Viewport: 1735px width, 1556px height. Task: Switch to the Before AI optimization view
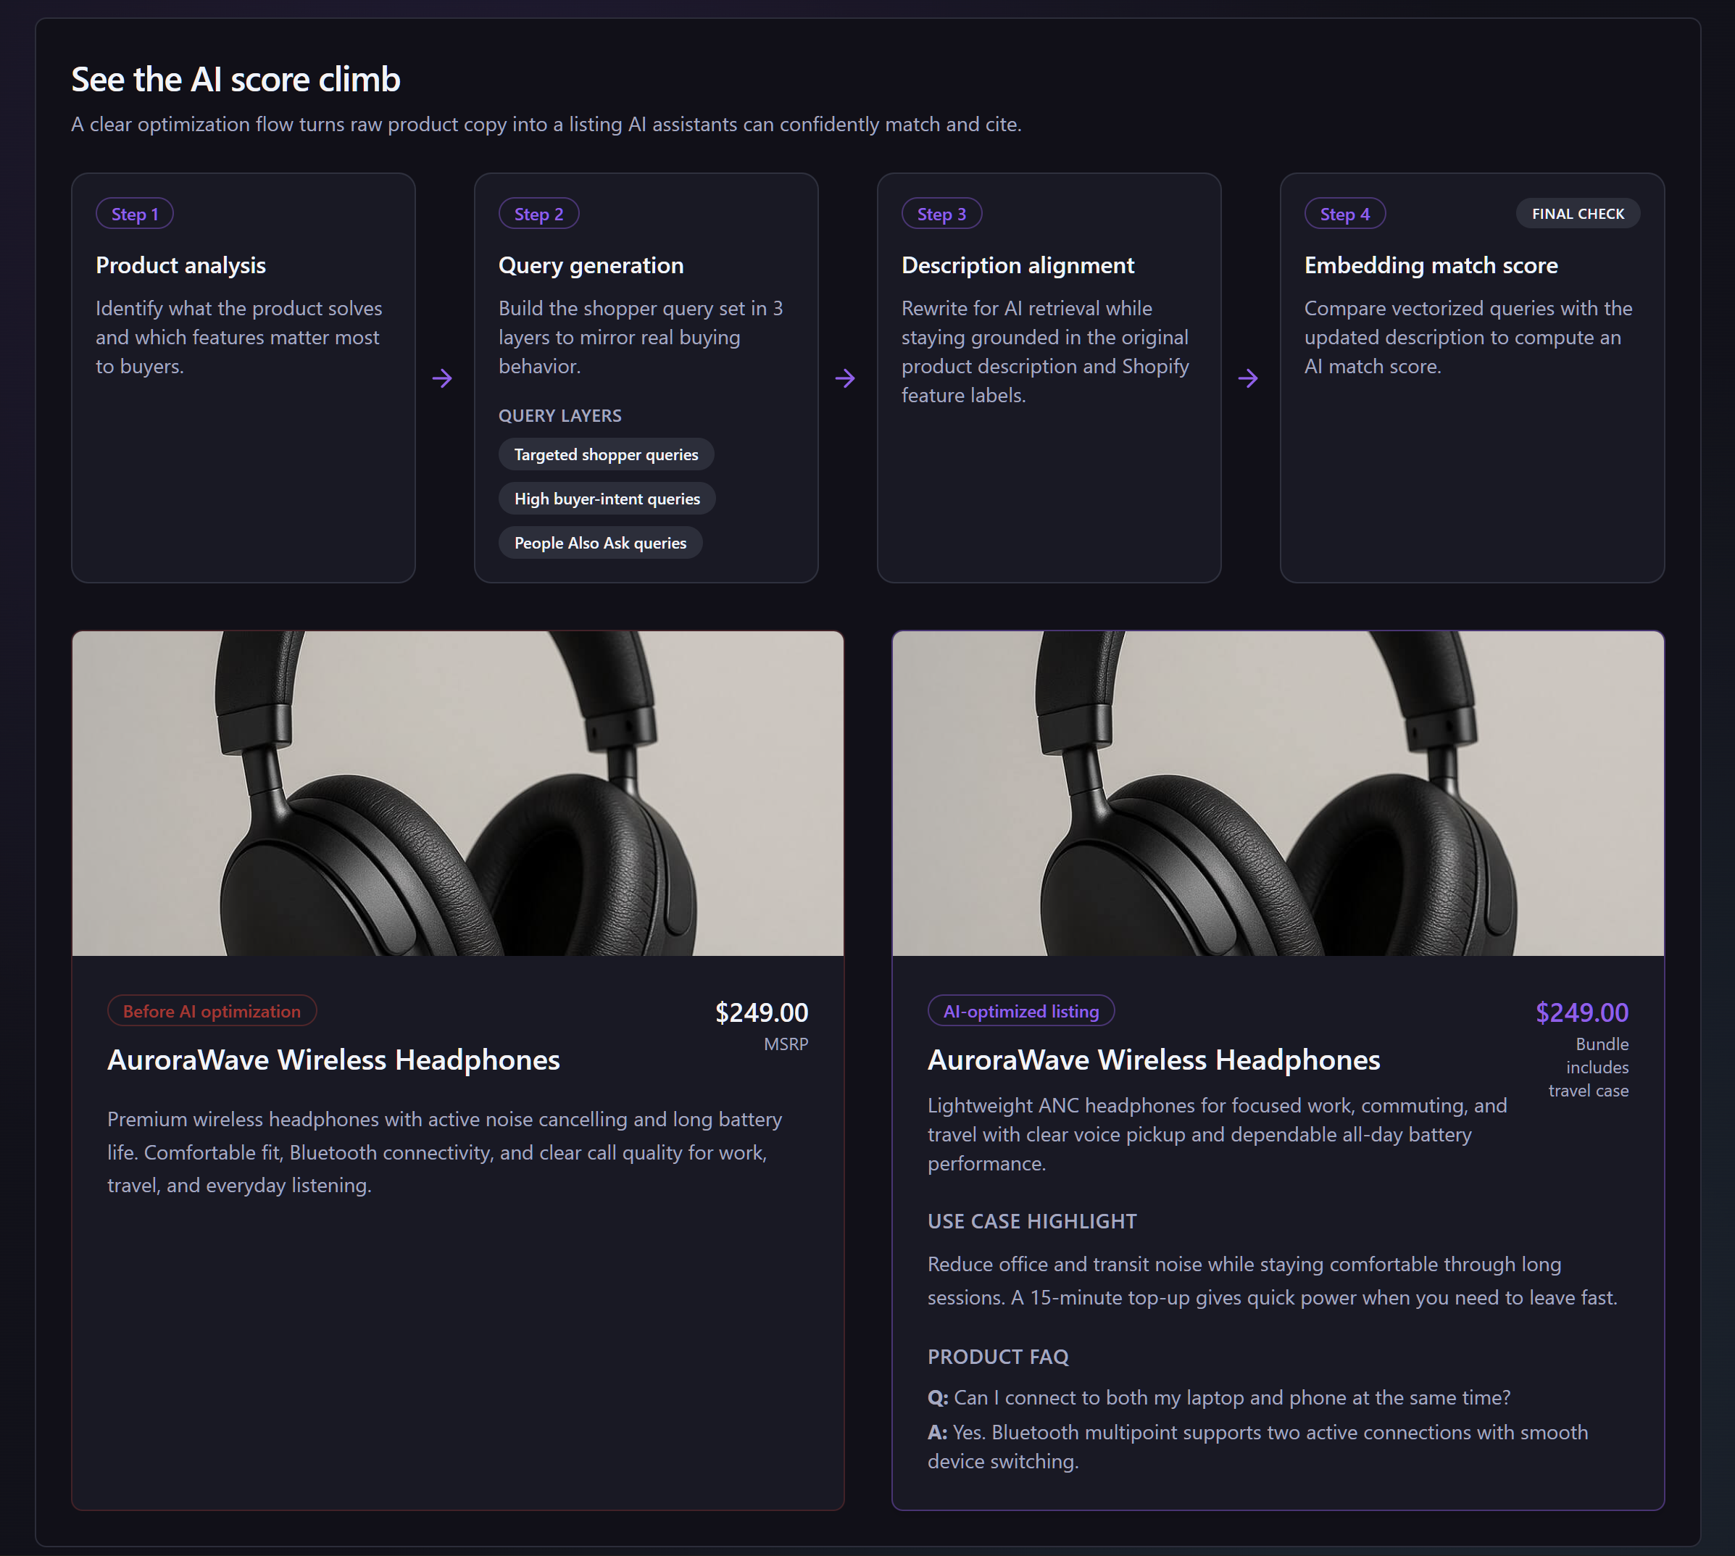tap(211, 1010)
